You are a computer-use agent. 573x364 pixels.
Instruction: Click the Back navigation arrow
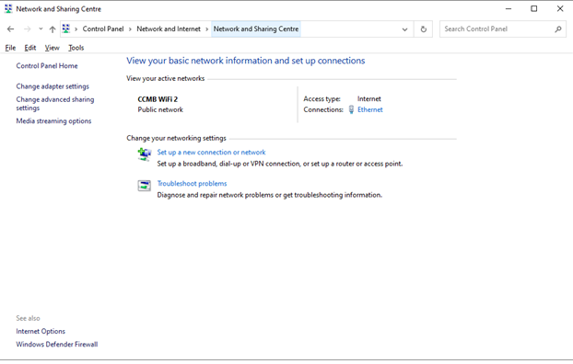(x=10, y=29)
